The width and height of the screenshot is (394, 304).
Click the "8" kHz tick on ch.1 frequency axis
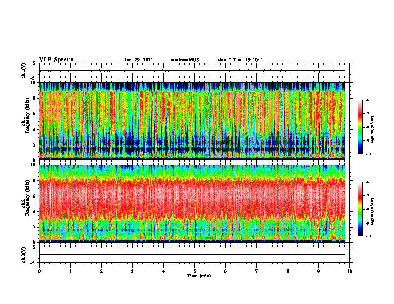coord(35,98)
